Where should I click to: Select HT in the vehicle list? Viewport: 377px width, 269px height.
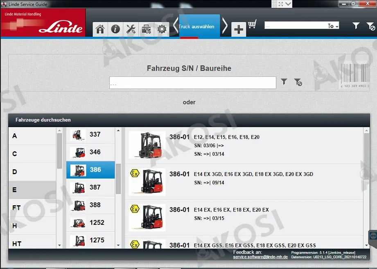coord(32,242)
